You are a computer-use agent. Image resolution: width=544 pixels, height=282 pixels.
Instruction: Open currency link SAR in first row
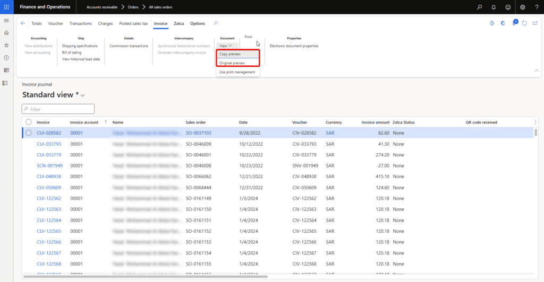330,133
